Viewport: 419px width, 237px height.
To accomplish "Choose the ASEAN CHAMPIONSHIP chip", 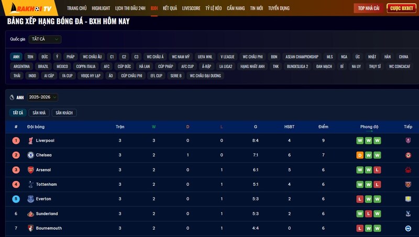I will click(302, 57).
